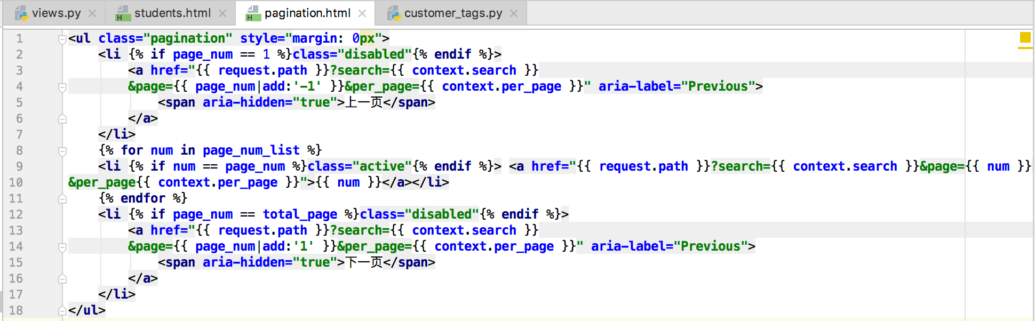Toggle fold marker at line 14
The image size is (1035, 321).
(x=62, y=246)
